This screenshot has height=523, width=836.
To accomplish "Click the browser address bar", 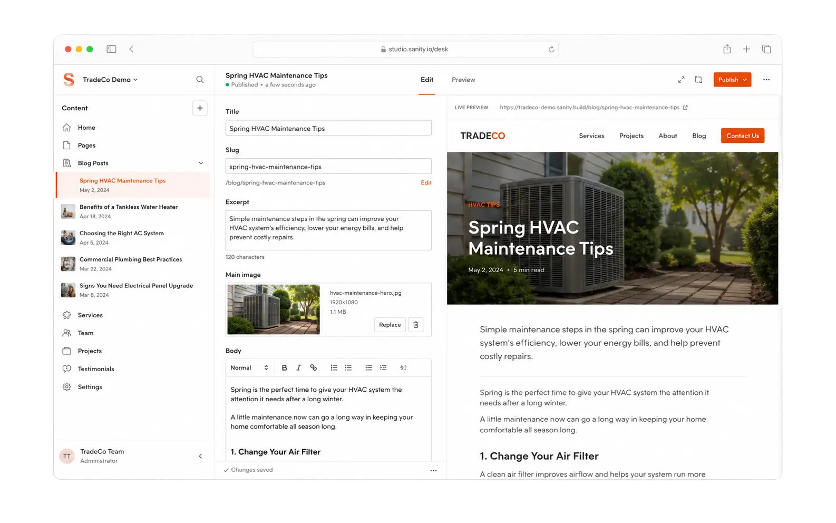I will 405,49.
